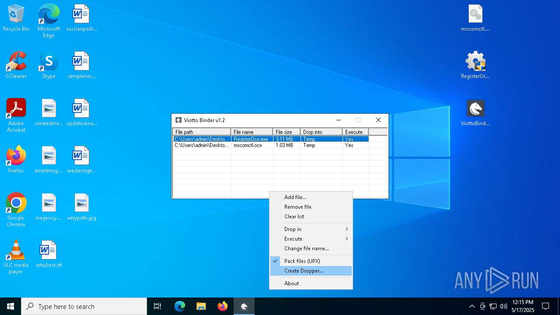560x315 pixels.
Task: Open the volume control tray icon
Action: [x=504, y=306]
